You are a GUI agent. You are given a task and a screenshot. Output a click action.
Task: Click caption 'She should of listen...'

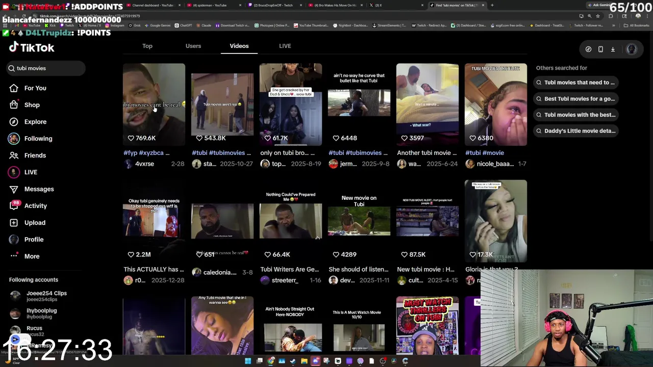[358, 270]
